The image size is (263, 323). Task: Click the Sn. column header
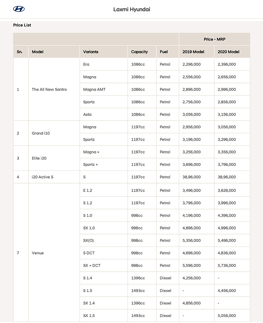(20, 52)
